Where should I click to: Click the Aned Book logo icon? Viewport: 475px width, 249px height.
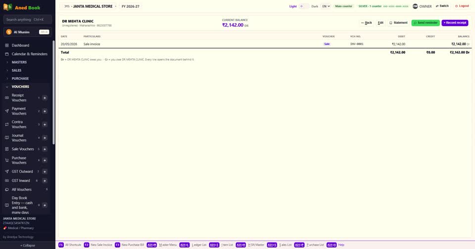tap(7, 7)
